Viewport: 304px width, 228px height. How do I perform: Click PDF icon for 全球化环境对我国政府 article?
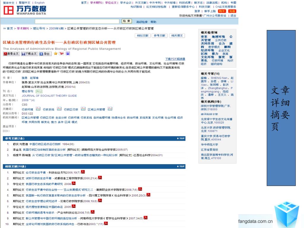click(x=106, y=223)
